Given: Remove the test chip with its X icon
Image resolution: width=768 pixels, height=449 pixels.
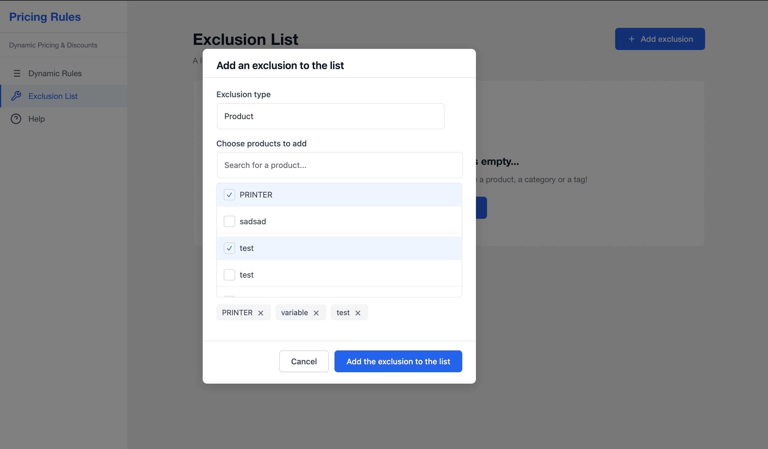Looking at the screenshot, I should (x=358, y=313).
